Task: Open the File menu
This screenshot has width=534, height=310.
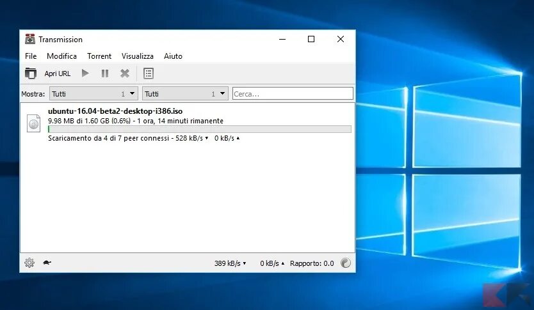Action: coord(31,56)
